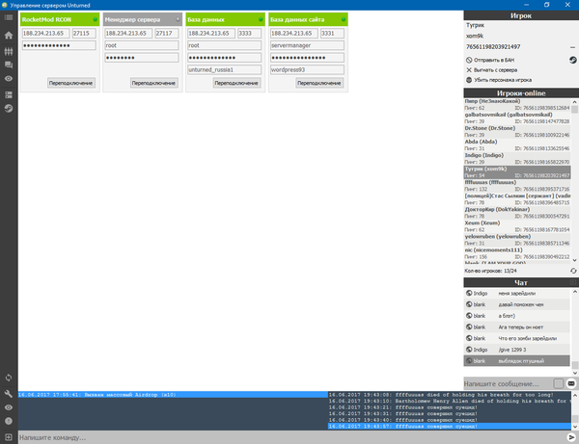579x444 pixels.
Task: Select player Dr.Stone in online list
Action: 517,132
